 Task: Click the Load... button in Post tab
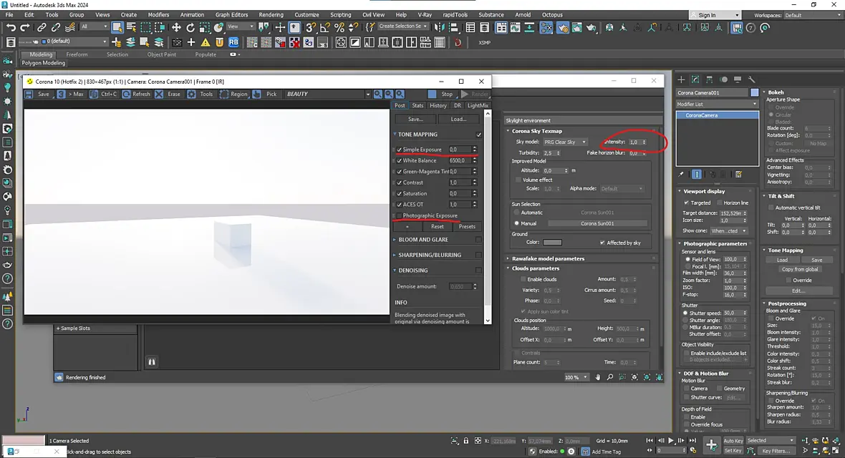coord(458,119)
